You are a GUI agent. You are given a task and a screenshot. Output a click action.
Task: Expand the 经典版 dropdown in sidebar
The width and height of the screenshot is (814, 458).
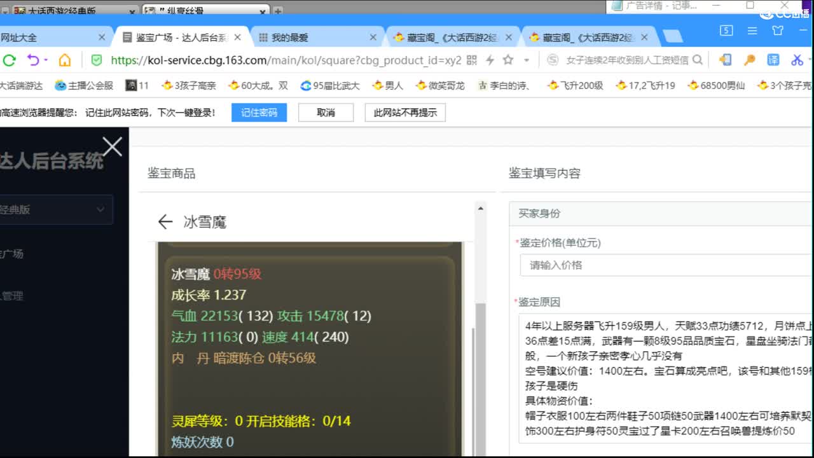(56, 209)
